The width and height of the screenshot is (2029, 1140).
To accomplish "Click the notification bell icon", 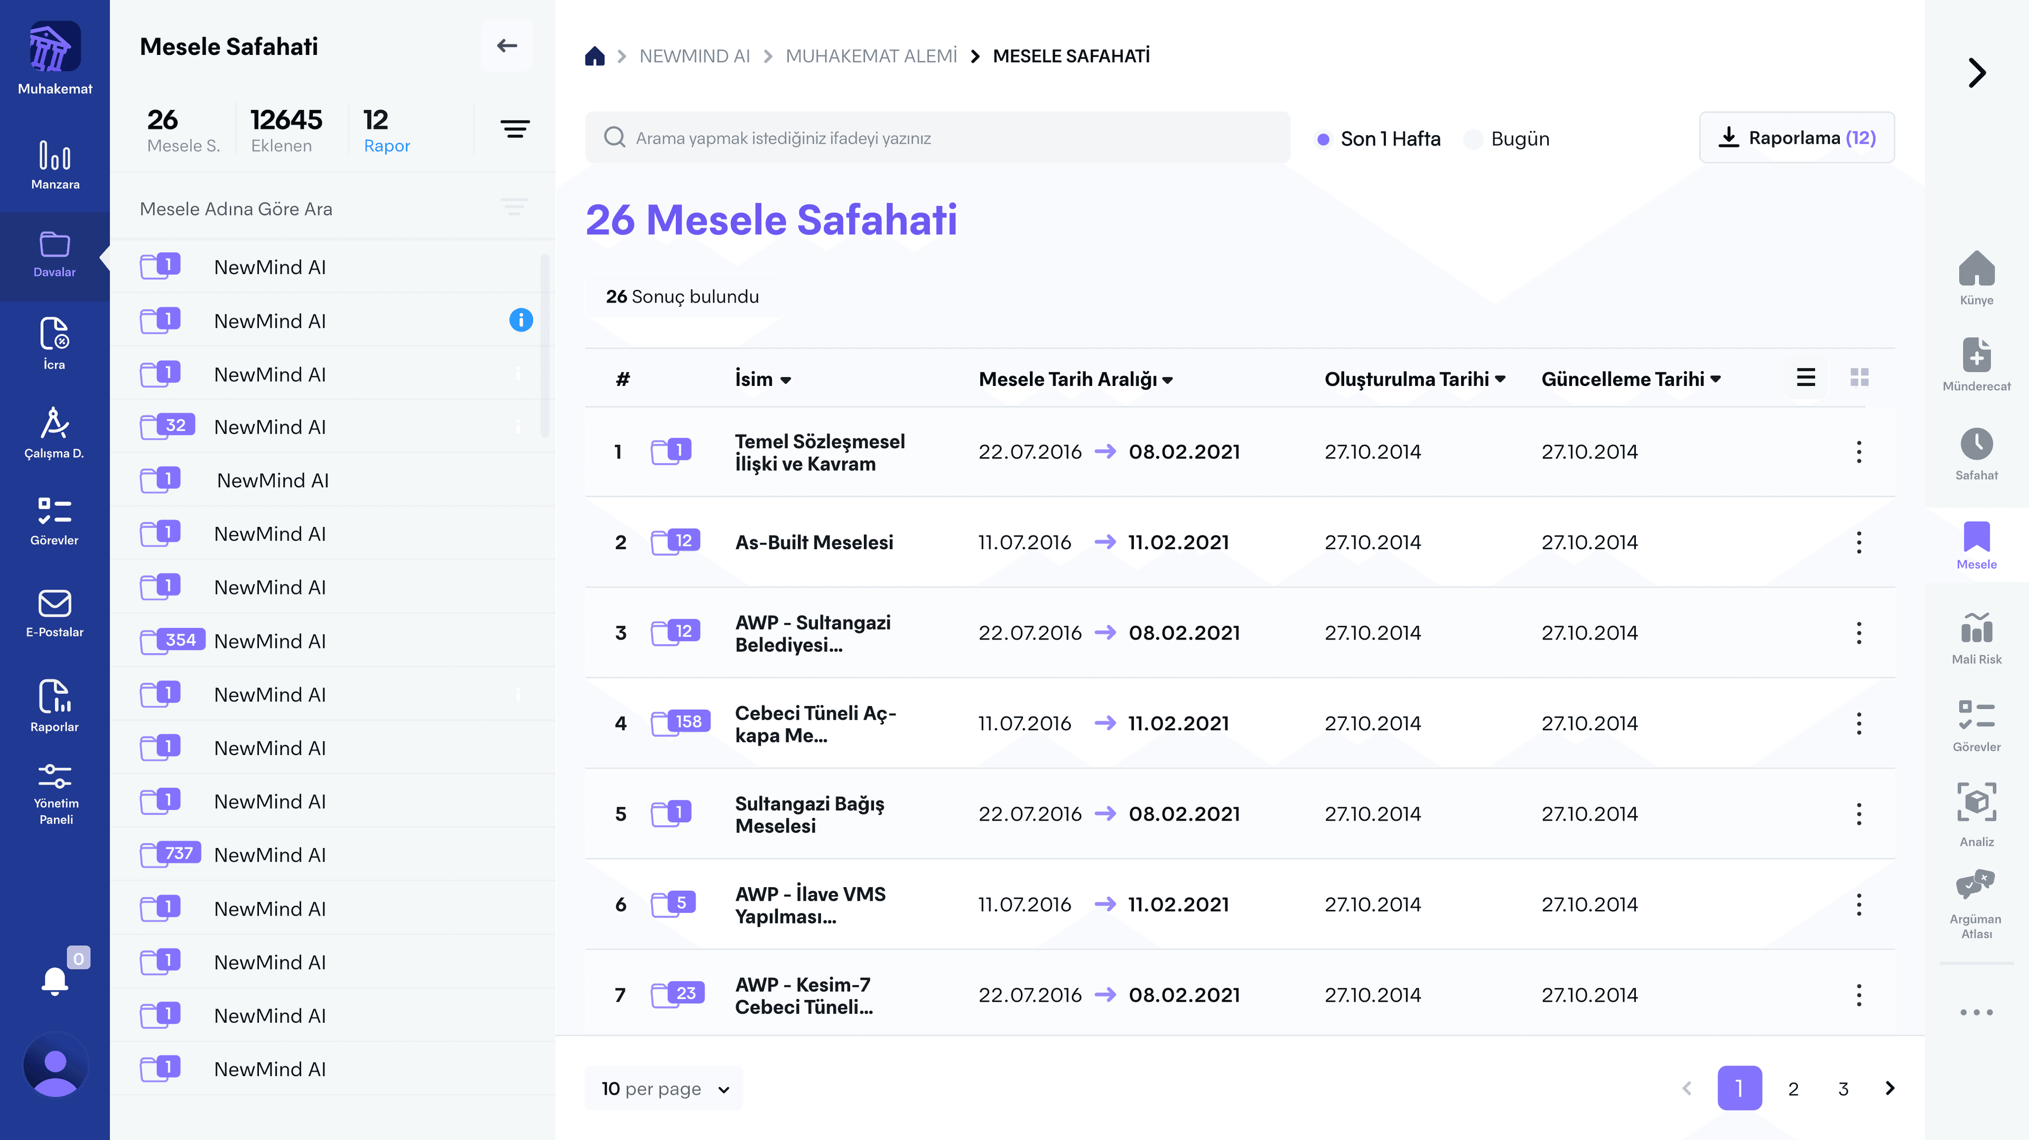I will [54, 981].
